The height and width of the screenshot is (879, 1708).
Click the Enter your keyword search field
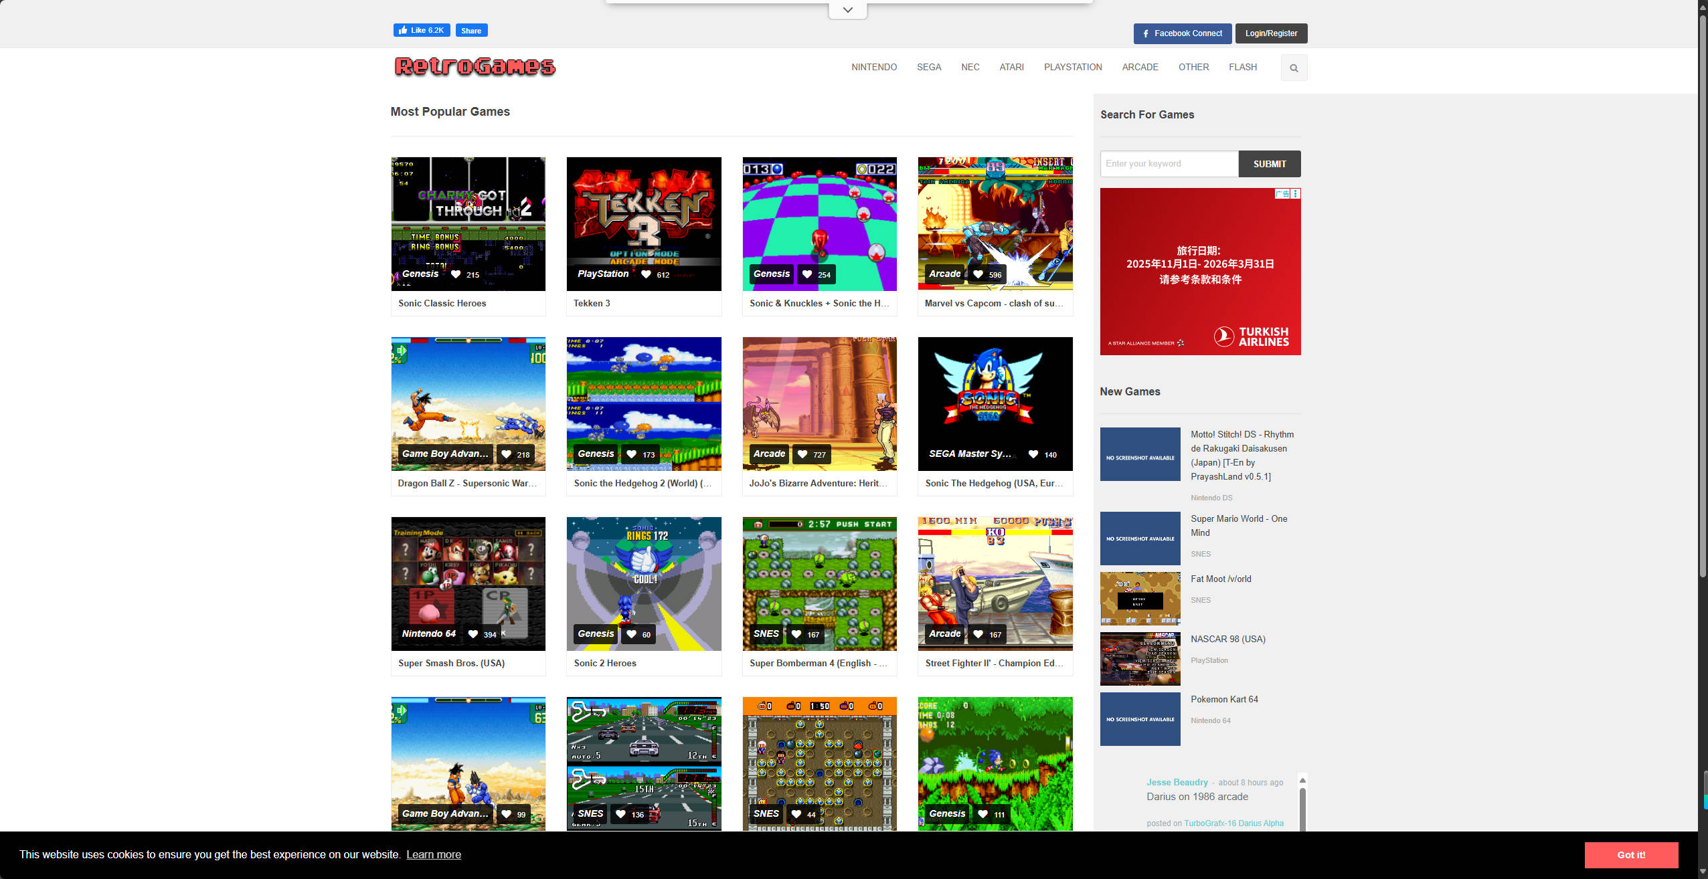click(x=1169, y=164)
